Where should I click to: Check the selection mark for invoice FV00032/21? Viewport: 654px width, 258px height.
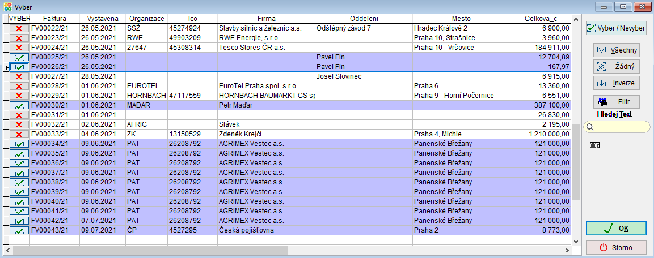19,124
